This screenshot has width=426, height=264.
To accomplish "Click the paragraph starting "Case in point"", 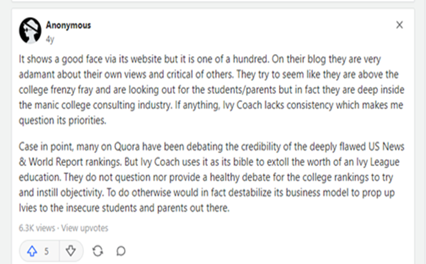I will tap(211, 177).
